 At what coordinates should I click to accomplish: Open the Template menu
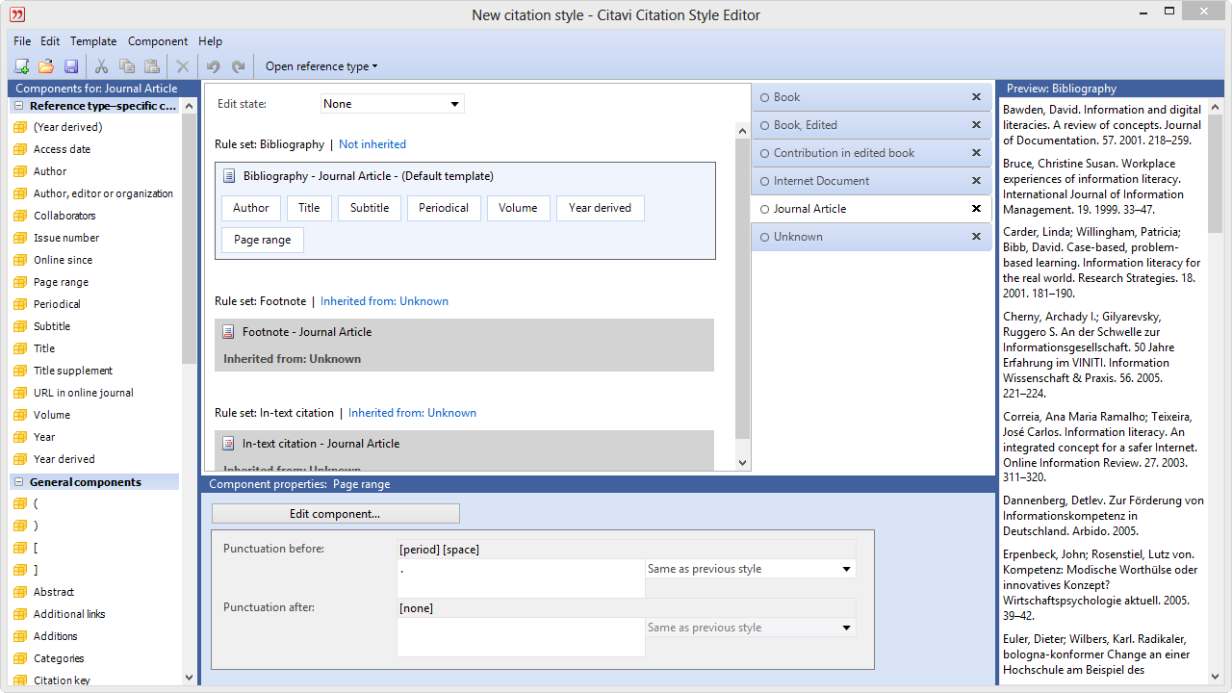point(93,41)
